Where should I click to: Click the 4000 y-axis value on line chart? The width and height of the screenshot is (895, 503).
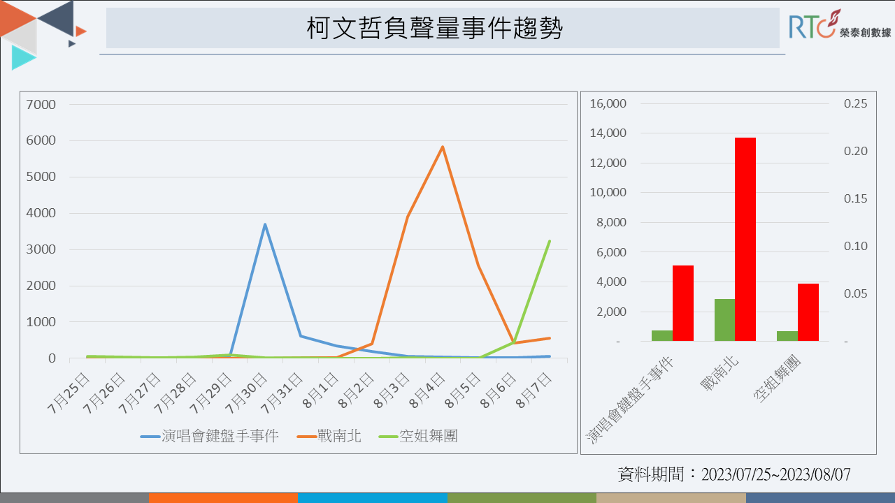(x=41, y=213)
